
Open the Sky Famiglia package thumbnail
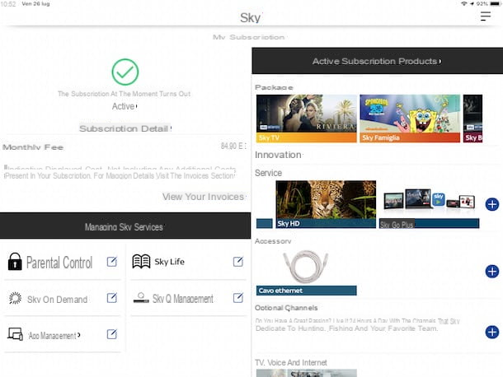410,119
